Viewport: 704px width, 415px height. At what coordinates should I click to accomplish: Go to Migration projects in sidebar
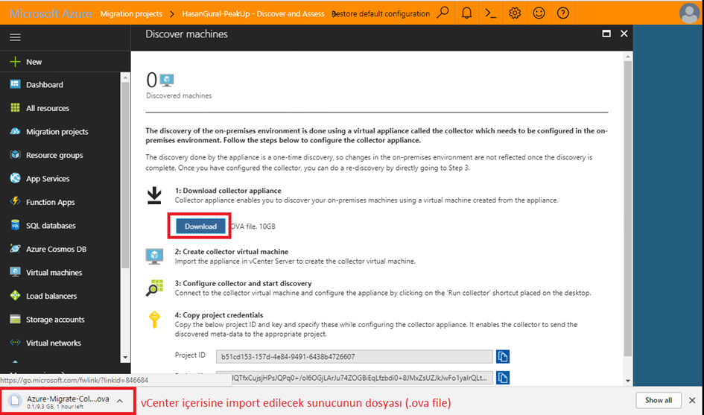(57, 132)
